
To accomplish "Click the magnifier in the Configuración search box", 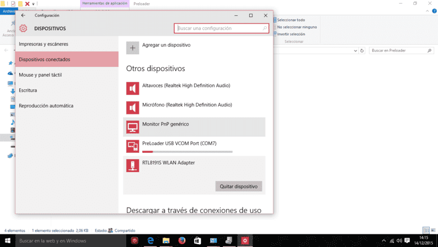I will [x=265, y=28].
